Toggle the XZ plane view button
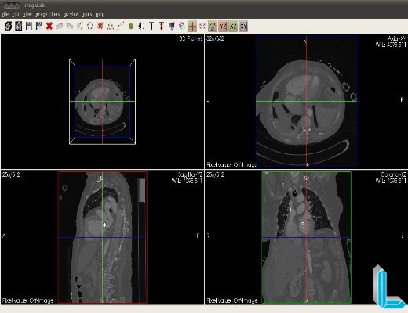This screenshot has width=408, height=313. pos(233,26)
